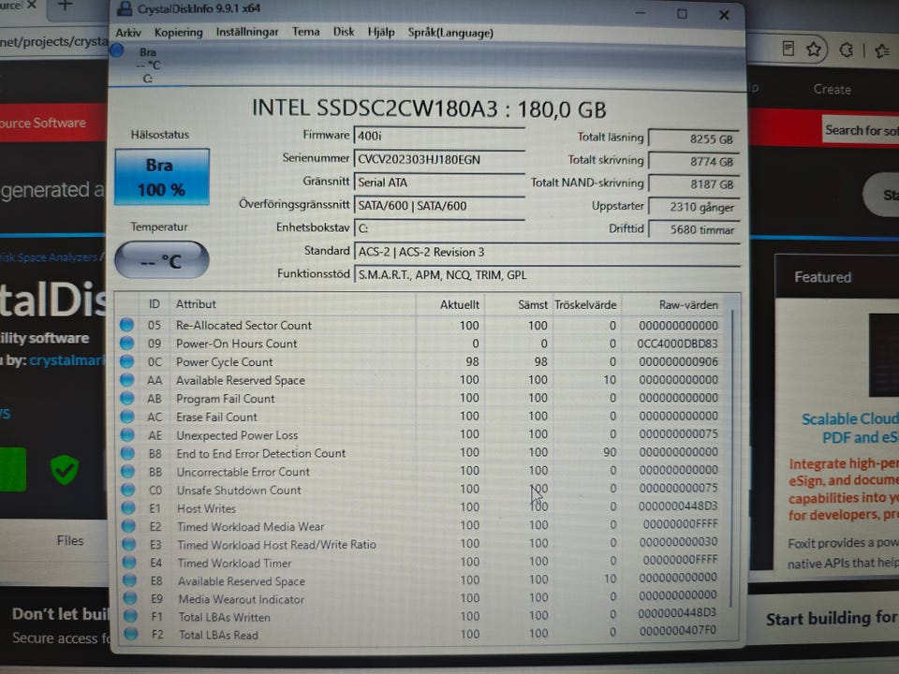Click the blue status circle for disk C:
The image size is (899, 674).
(117, 51)
